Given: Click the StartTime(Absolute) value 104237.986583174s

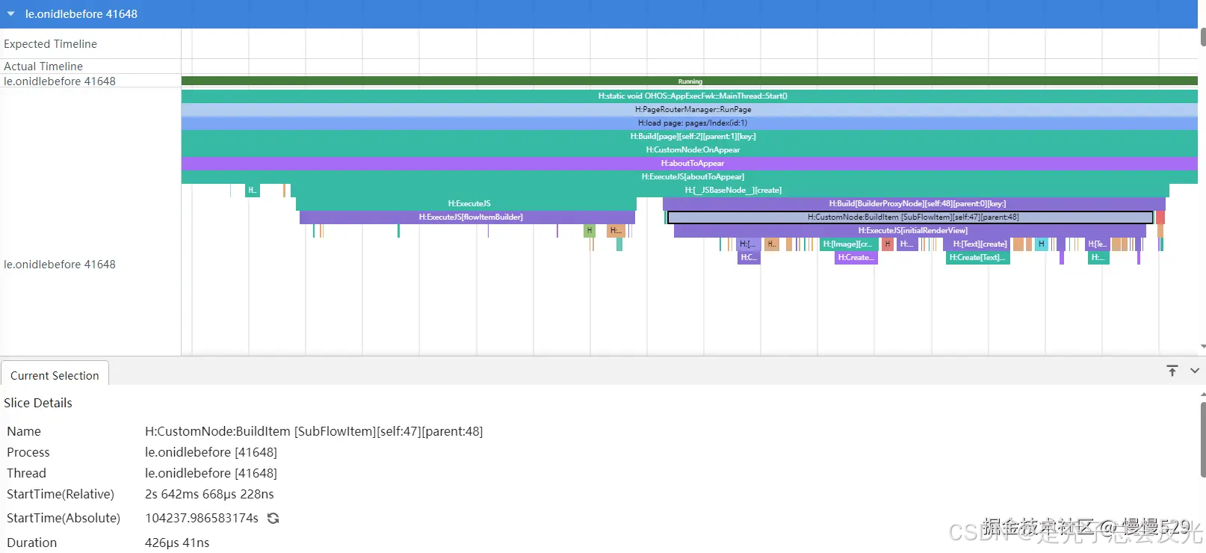Looking at the screenshot, I should [202, 518].
